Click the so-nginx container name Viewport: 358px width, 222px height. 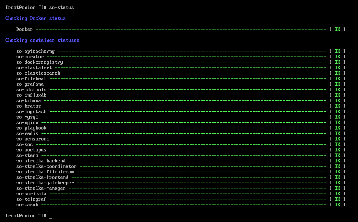coord(27,123)
